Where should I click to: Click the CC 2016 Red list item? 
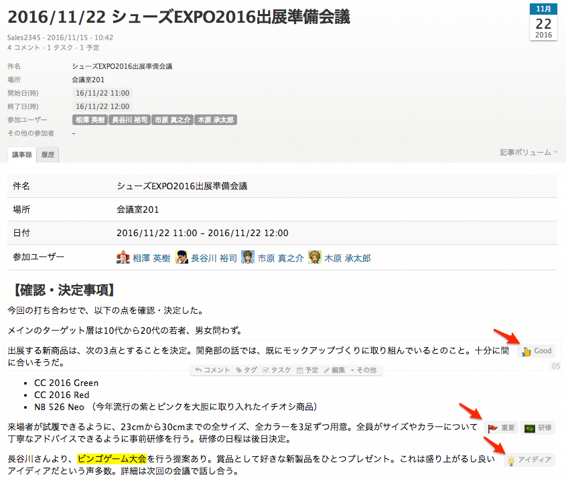pyautogui.click(x=62, y=395)
